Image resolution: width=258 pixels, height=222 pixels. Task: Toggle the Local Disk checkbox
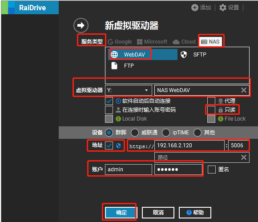tap(109, 119)
